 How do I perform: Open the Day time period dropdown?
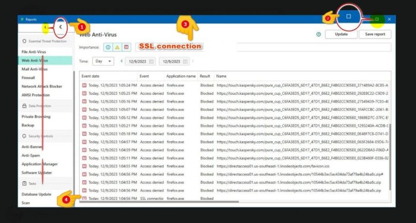coord(103,61)
